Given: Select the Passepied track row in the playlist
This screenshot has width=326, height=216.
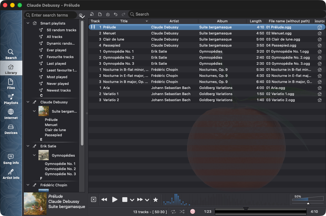Looking at the screenshot, I should 207,45.
